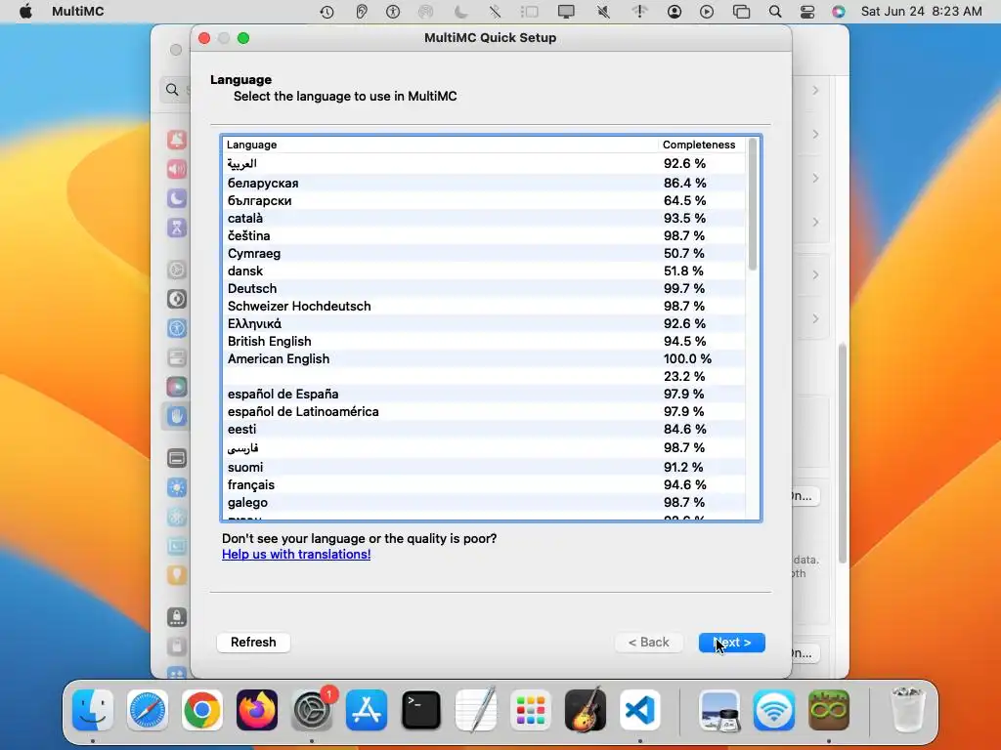Open the Now Playing menu bar icon
The height and width of the screenshot is (750, 1001).
[x=707, y=12]
